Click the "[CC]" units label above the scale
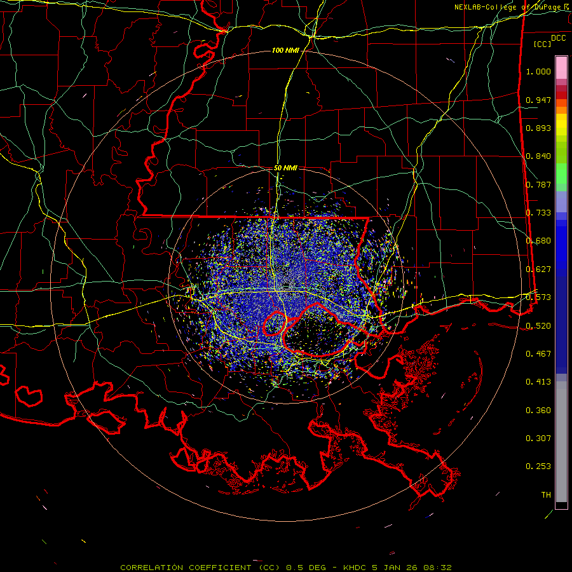This screenshot has height=572, width=572. 543,44
